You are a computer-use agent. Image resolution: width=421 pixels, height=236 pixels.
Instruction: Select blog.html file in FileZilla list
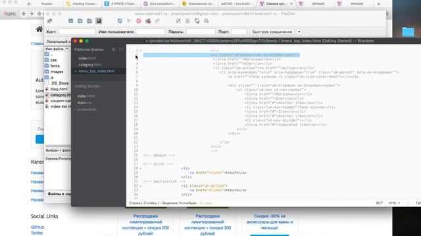(59, 89)
